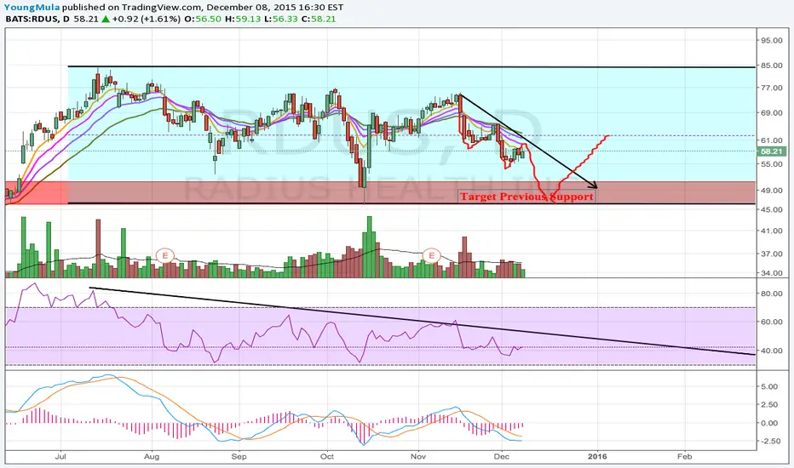Click the H:59.13 high value
This screenshot has width=794, height=468.
(243, 19)
